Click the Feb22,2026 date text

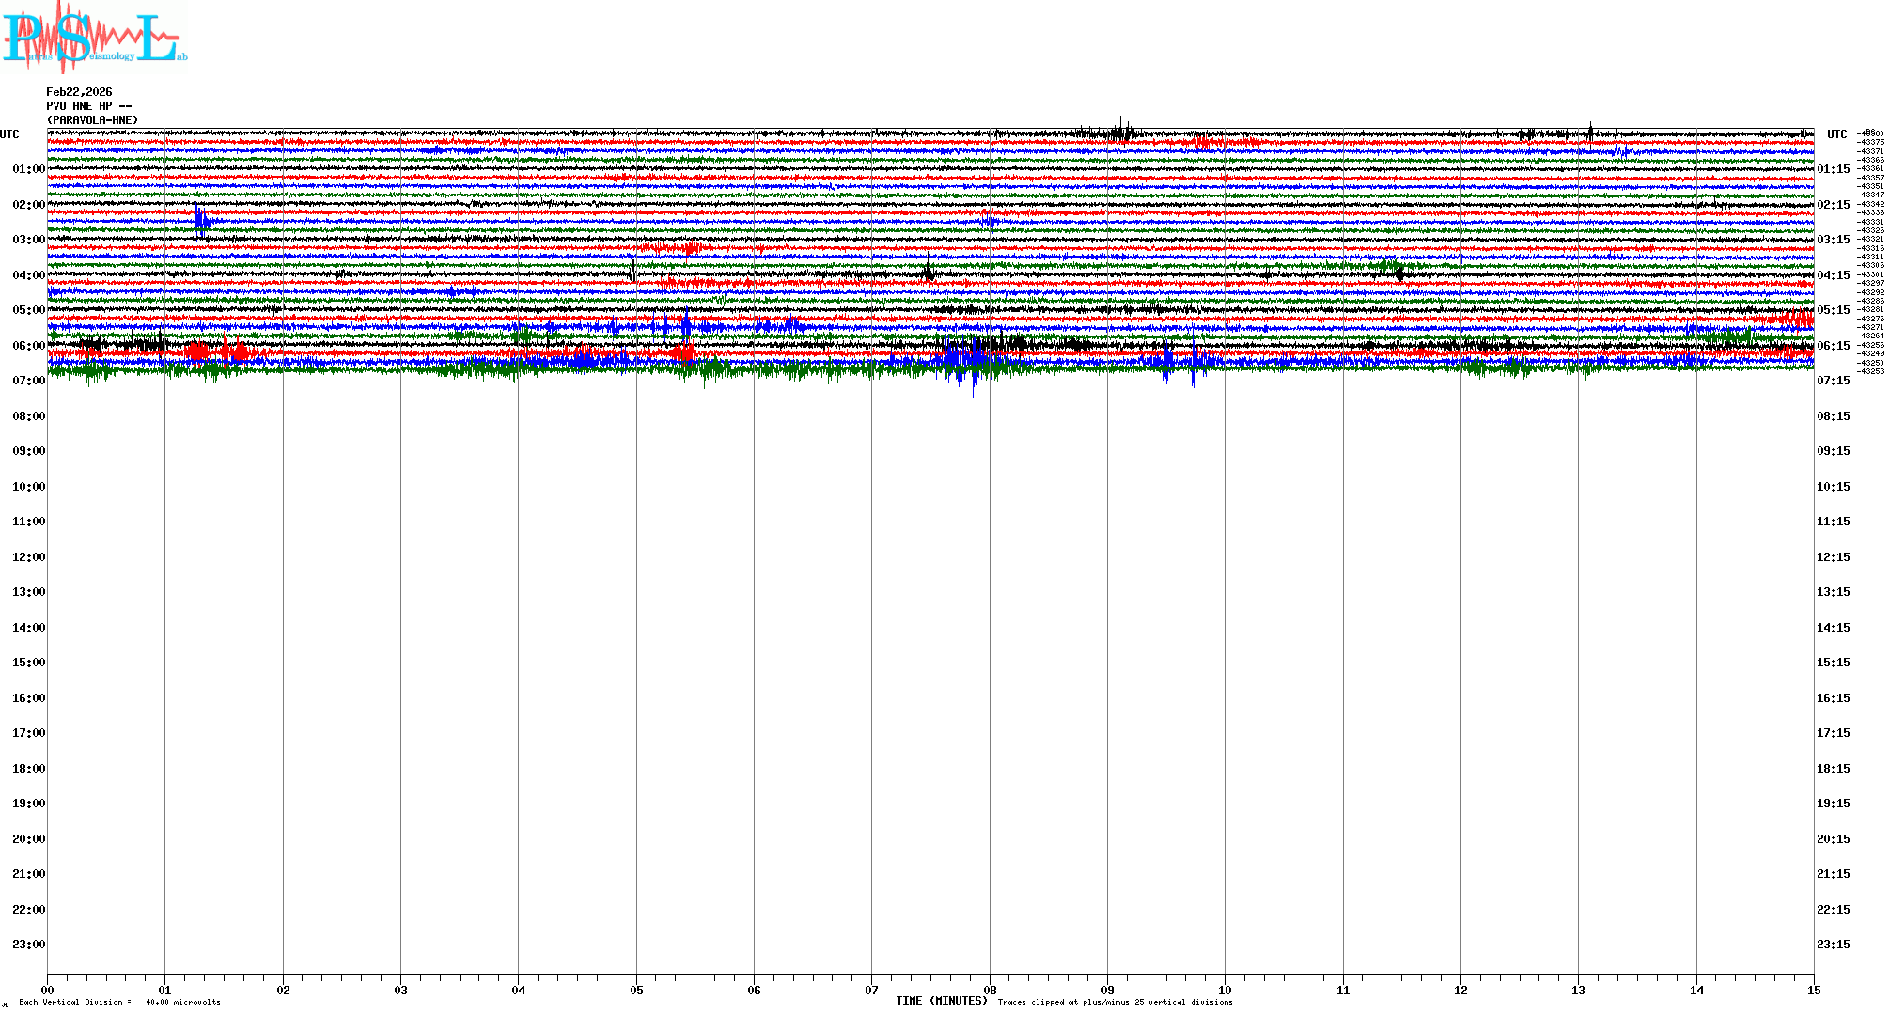[79, 92]
